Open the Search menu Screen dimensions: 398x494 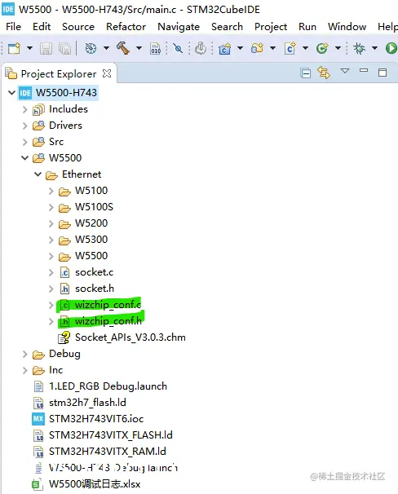click(x=228, y=27)
